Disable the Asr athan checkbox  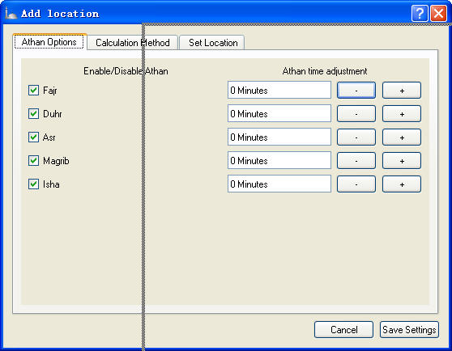[x=33, y=137]
